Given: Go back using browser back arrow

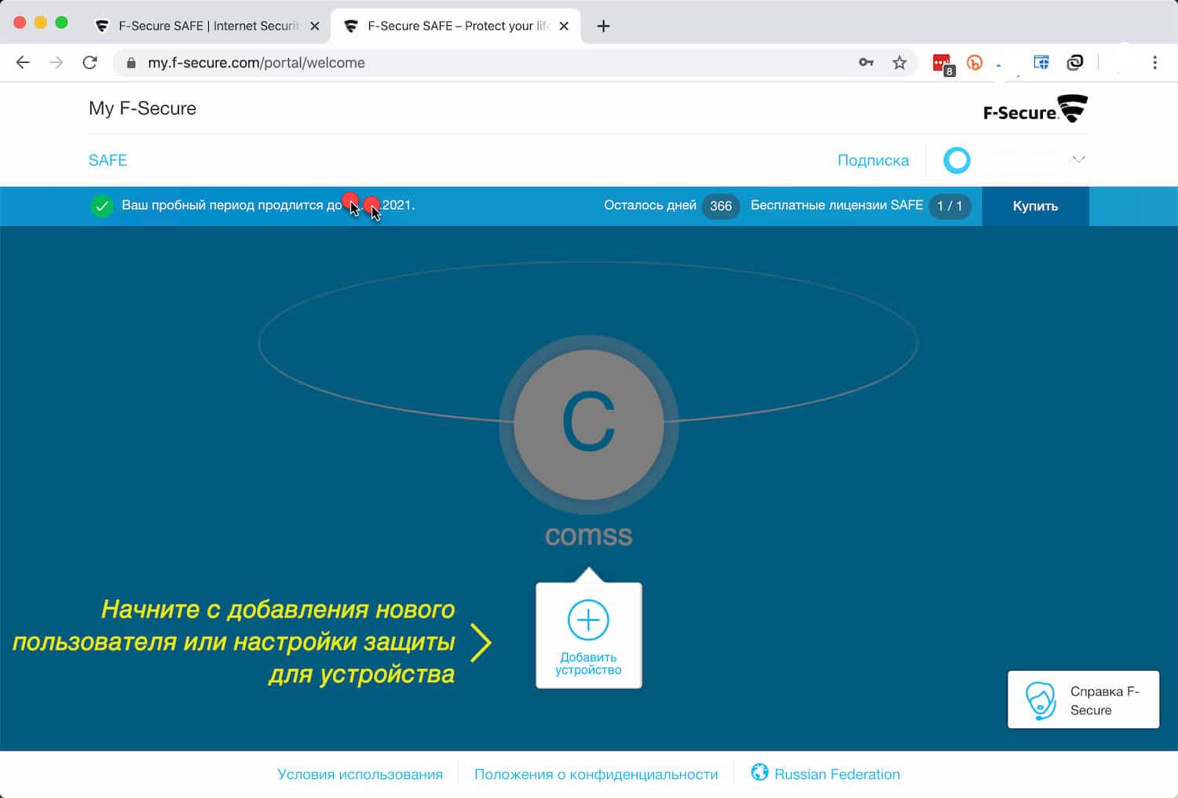Looking at the screenshot, I should (x=23, y=63).
